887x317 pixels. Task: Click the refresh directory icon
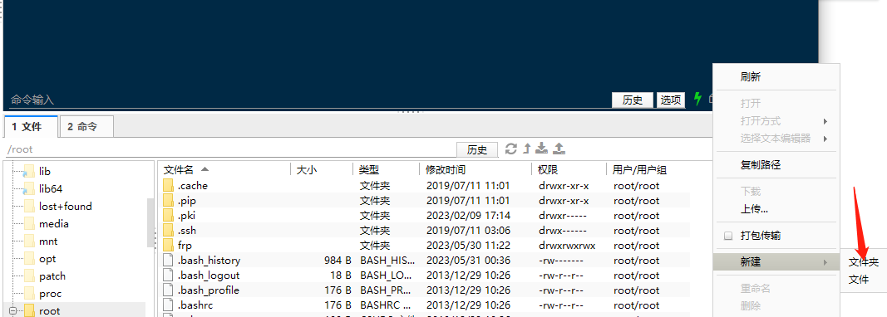[x=510, y=149]
